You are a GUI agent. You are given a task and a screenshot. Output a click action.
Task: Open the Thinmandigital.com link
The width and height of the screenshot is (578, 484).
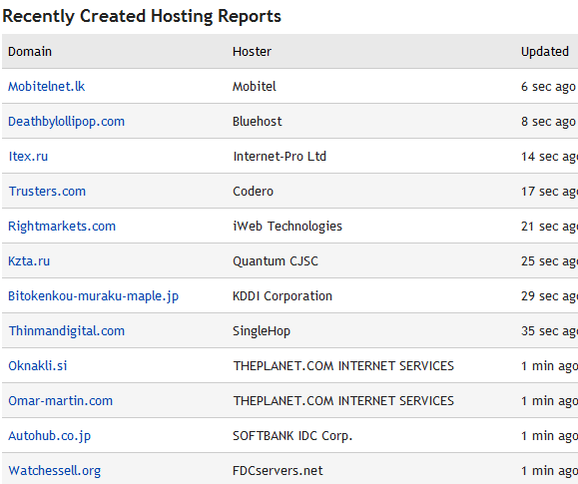(67, 331)
